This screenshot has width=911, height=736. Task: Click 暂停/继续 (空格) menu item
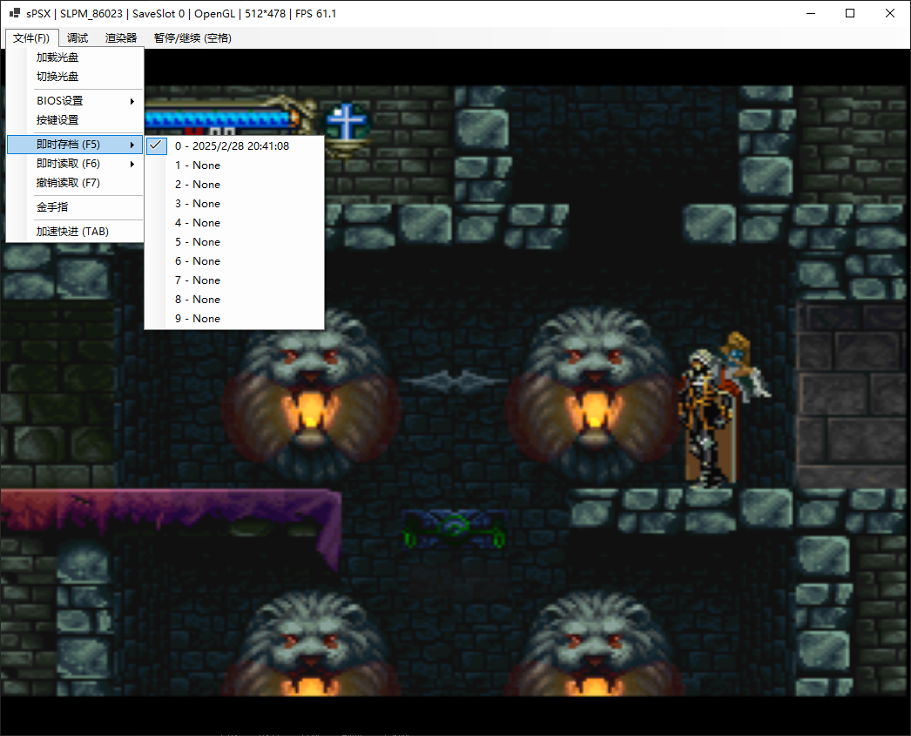(x=192, y=37)
